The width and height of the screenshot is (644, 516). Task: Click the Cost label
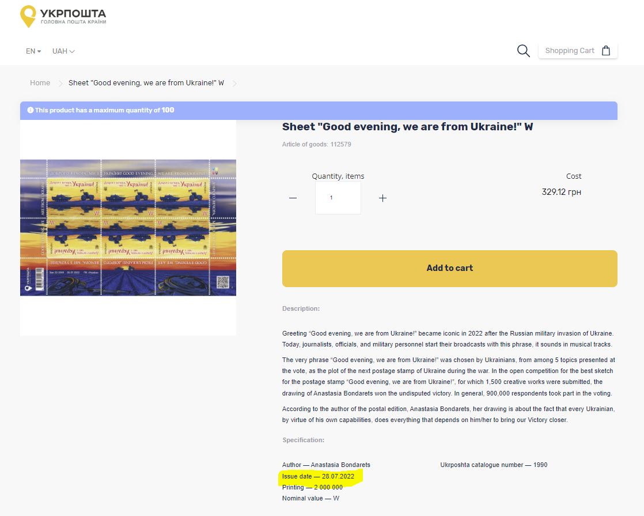coord(574,176)
